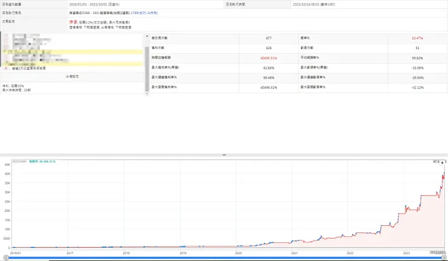Click the splitter handle above the chart
This screenshot has width=448, height=261.
[x=224, y=155]
